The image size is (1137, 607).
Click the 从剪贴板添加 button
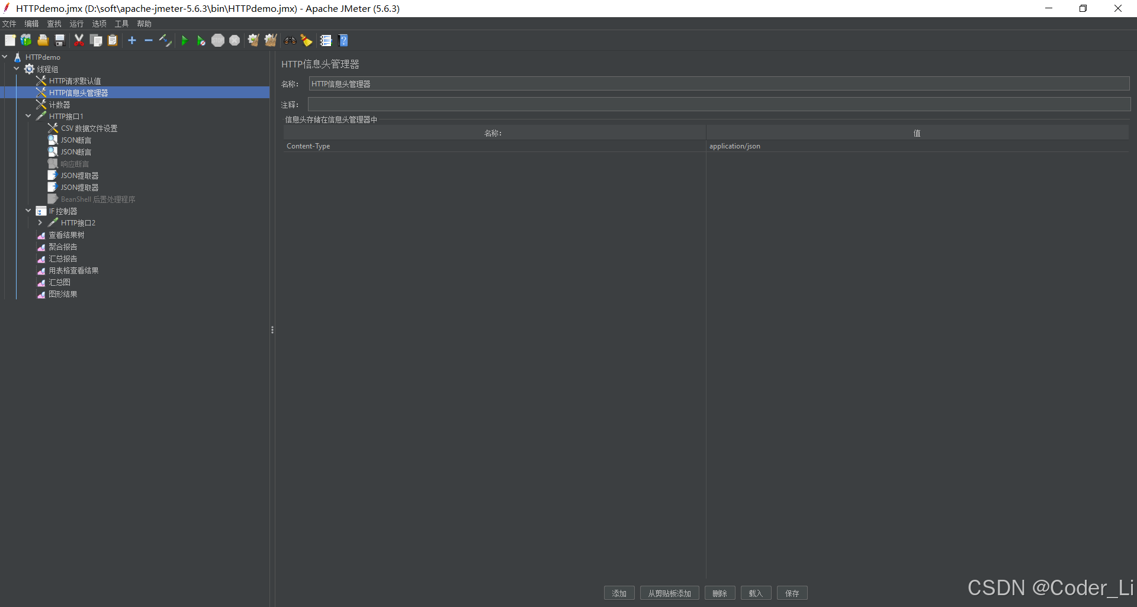pyautogui.click(x=670, y=593)
